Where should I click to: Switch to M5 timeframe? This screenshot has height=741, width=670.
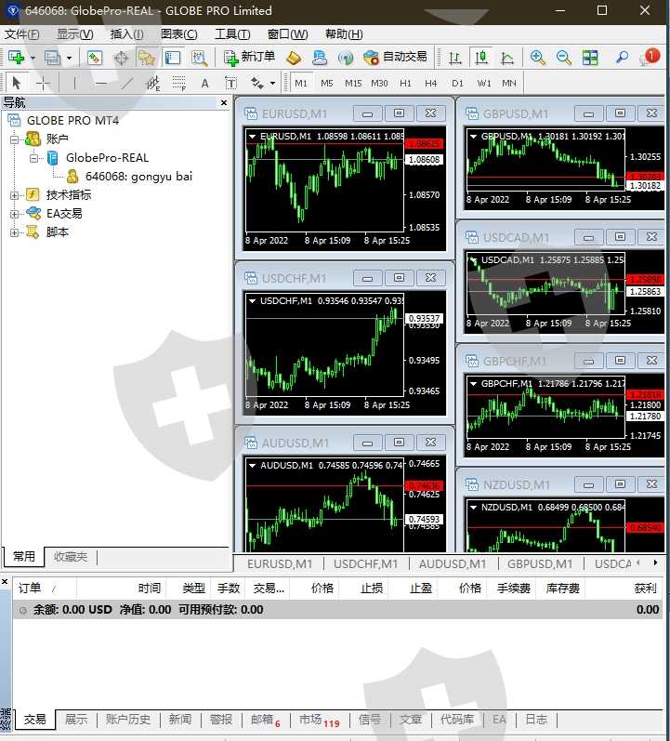tap(327, 83)
